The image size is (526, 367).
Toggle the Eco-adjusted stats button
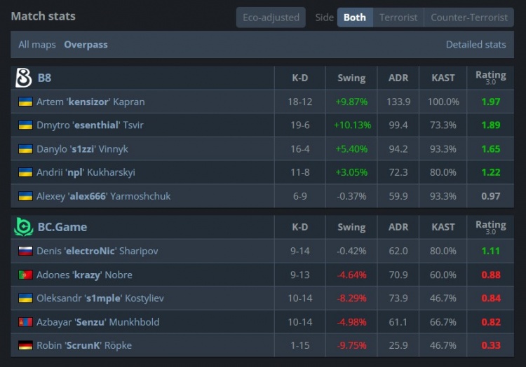coord(271,18)
